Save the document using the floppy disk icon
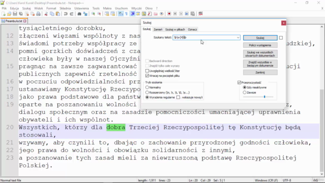The height and width of the screenshot is (183, 325). click(x=15, y=14)
